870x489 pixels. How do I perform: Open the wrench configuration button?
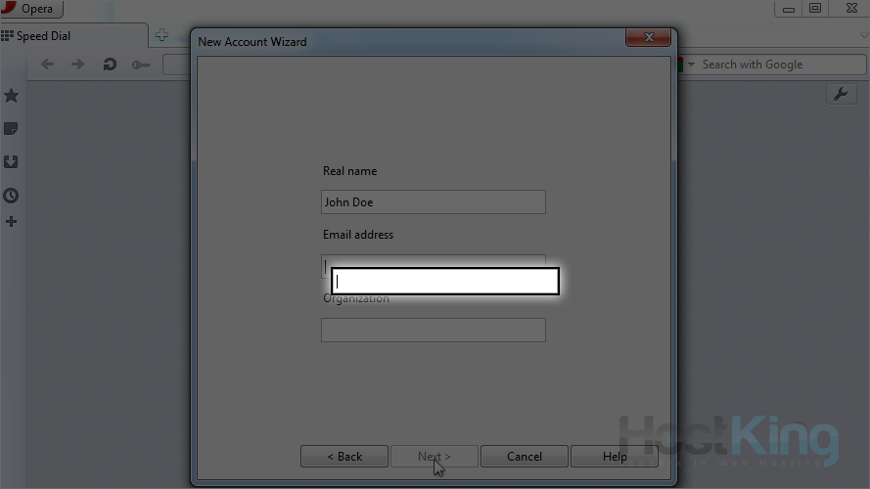(x=841, y=94)
